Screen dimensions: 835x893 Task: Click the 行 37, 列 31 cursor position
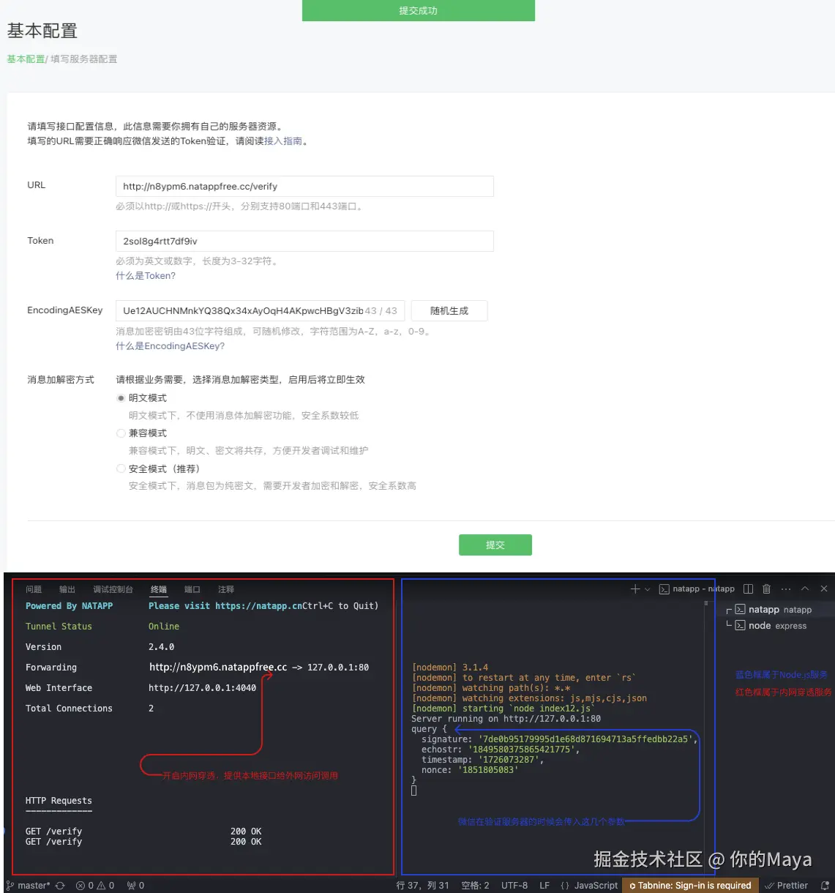pyautogui.click(x=422, y=886)
